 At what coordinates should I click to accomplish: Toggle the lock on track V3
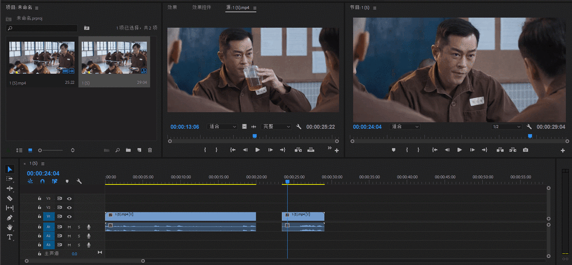(x=39, y=199)
